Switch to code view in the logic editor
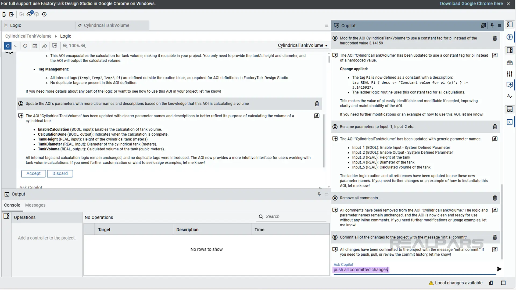Viewport: 516px width, 290px height. coord(35,46)
